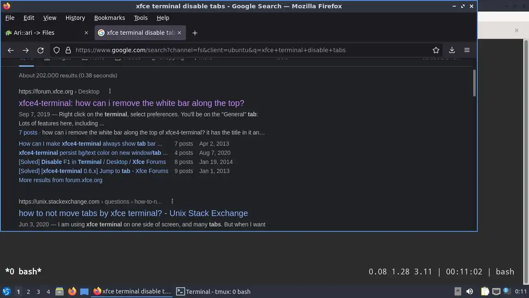Click the Firefox logo in the window title bar
529x298 pixels.
(x=6, y=6)
